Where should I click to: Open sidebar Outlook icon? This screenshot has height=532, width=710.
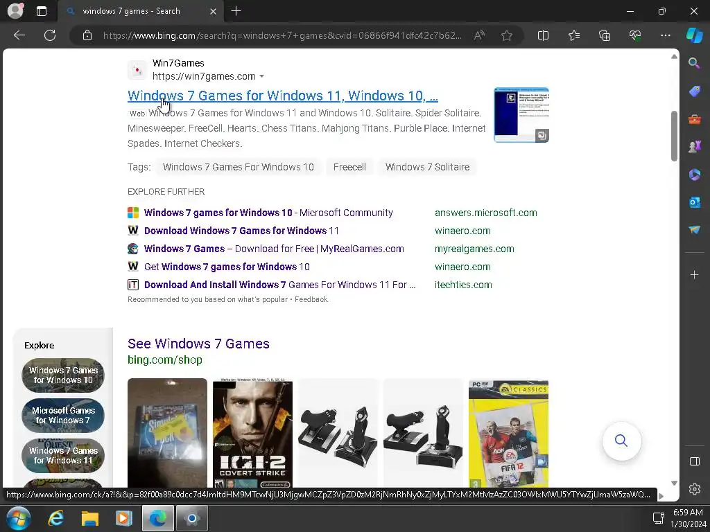pyautogui.click(x=694, y=202)
